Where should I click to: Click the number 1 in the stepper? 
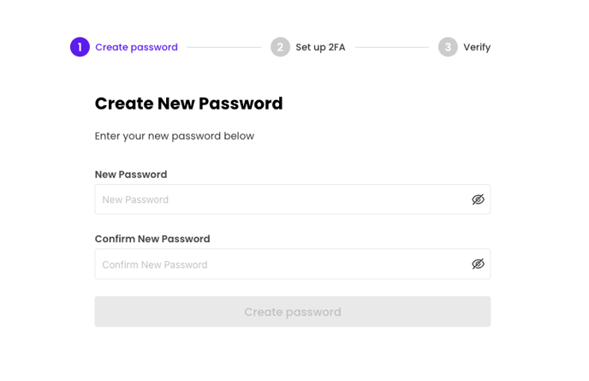pos(80,47)
